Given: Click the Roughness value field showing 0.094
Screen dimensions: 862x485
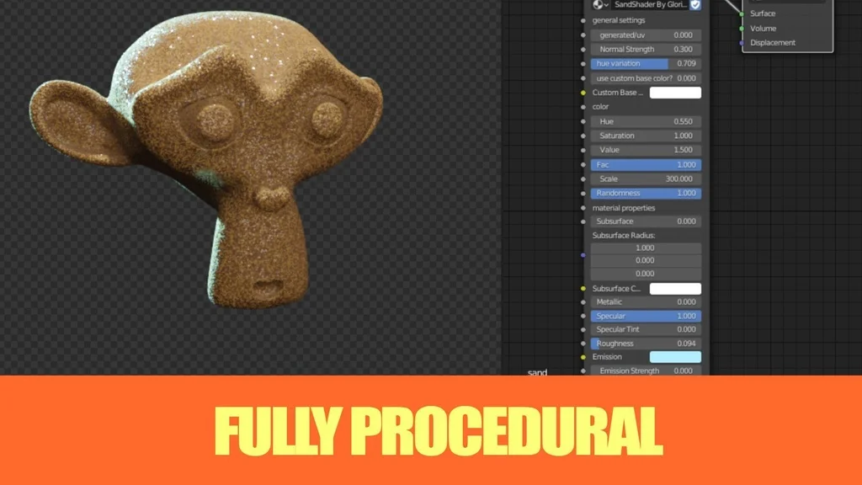Looking at the screenshot, I should pos(665,343).
